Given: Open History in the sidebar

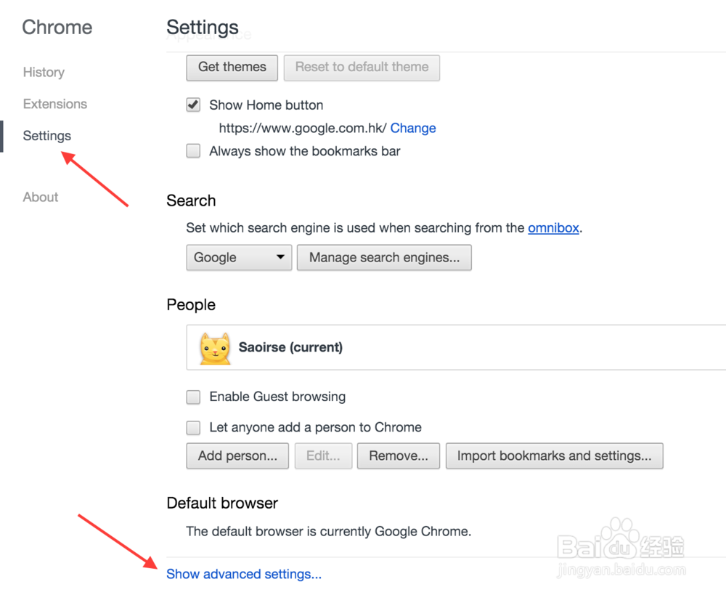Looking at the screenshot, I should coord(44,73).
